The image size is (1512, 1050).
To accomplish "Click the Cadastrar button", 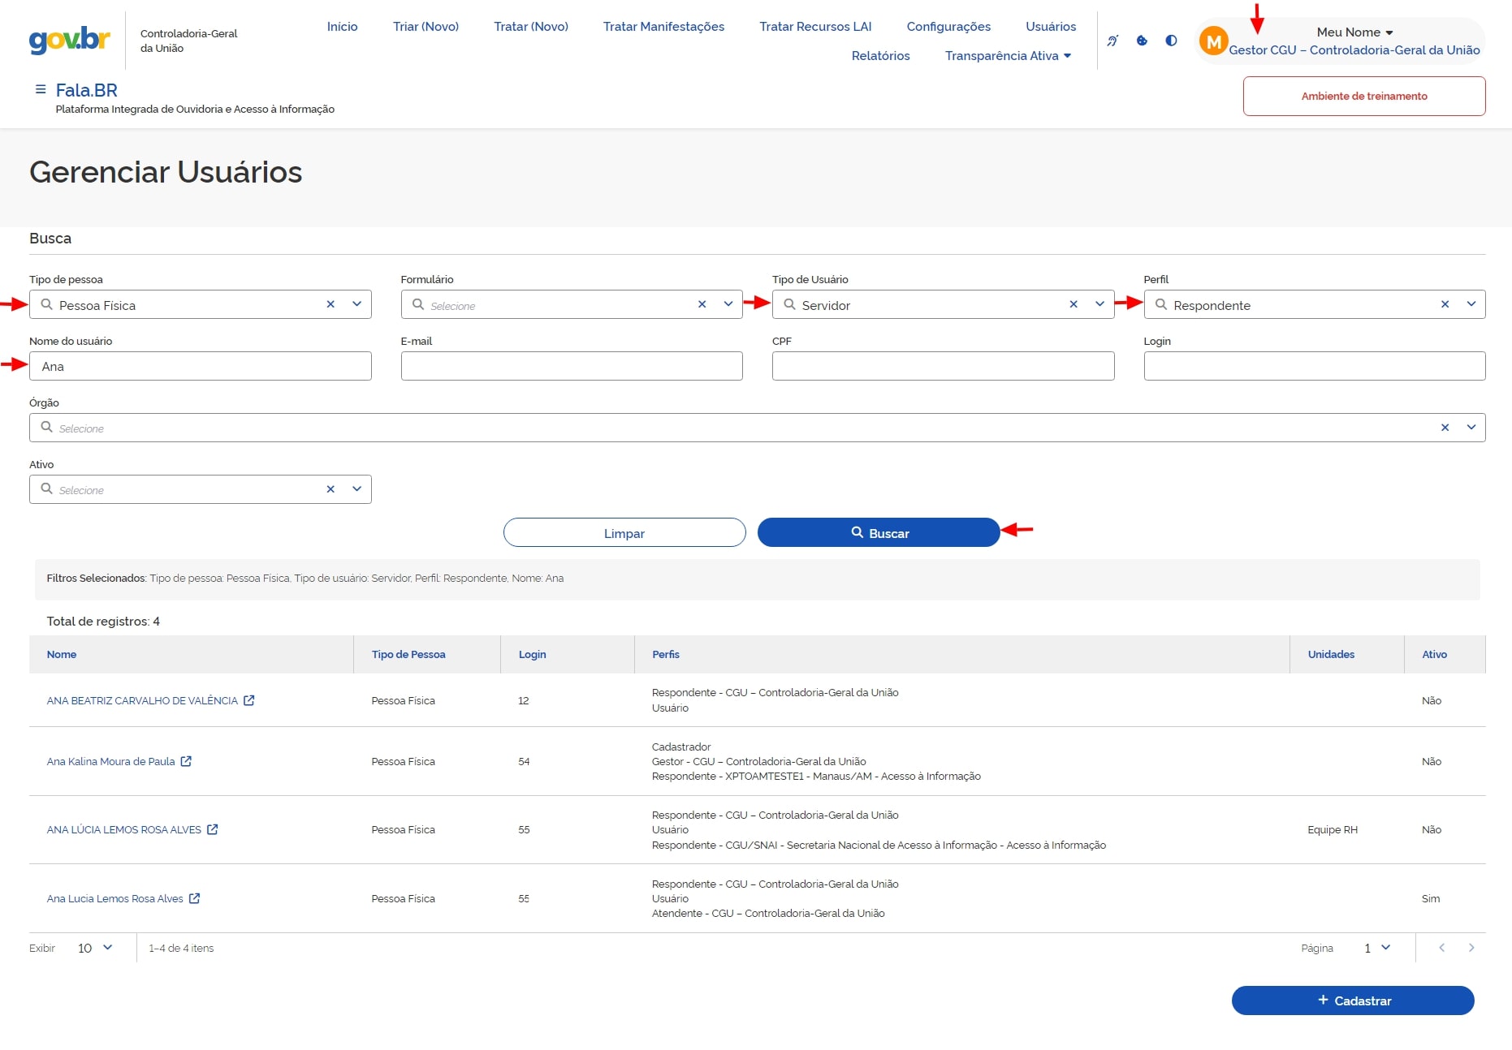I will coord(1353,1001).
